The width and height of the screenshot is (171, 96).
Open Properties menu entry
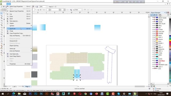pos(19,64)
